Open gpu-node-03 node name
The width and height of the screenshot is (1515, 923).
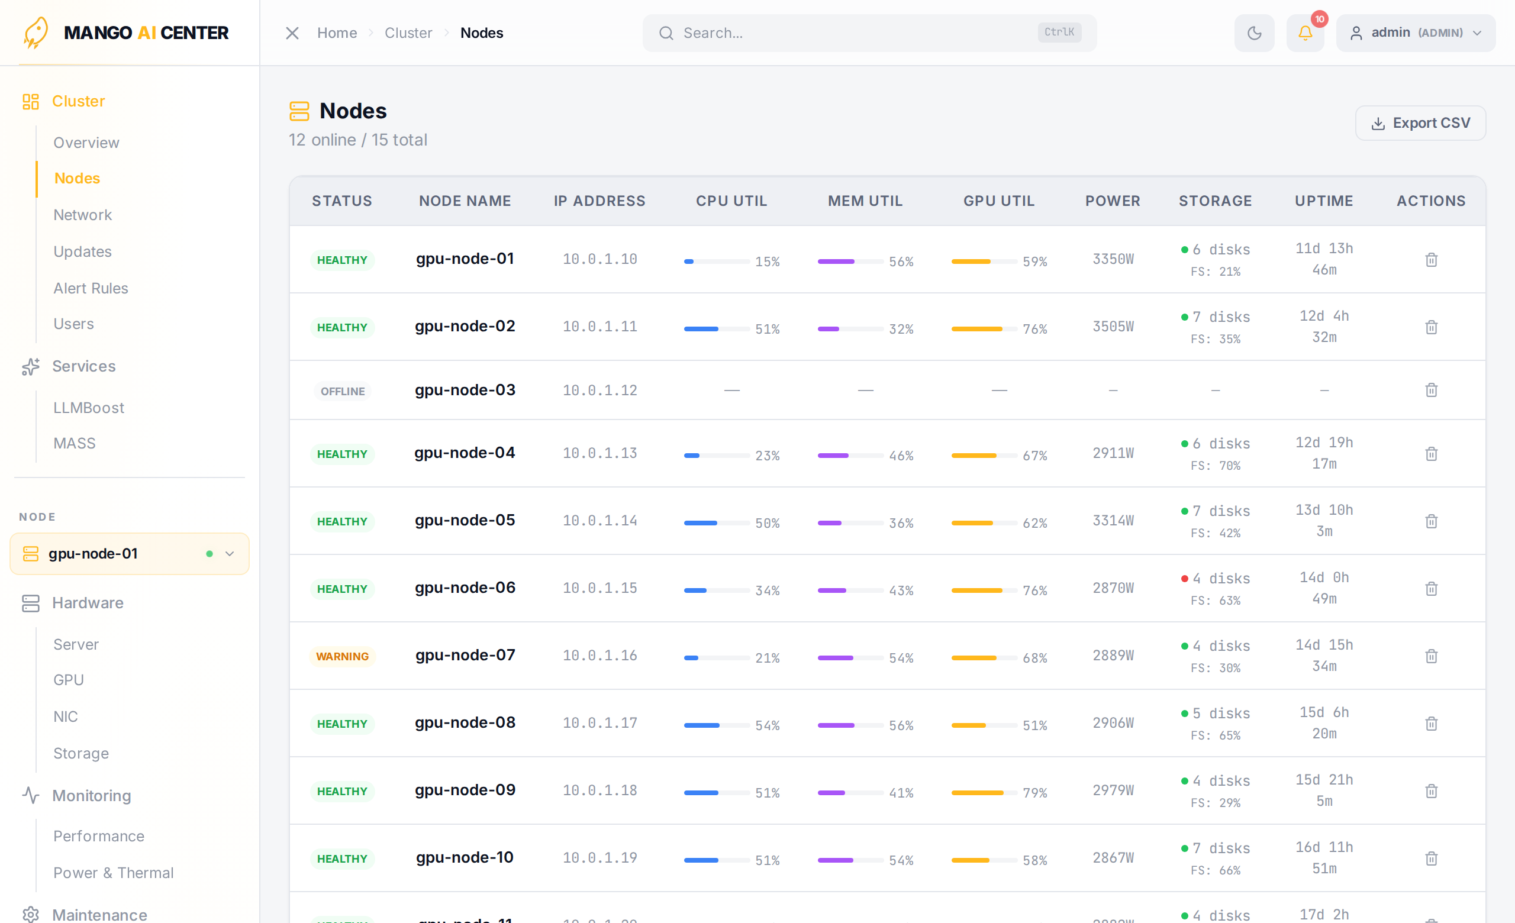click(x=465, y=390)
